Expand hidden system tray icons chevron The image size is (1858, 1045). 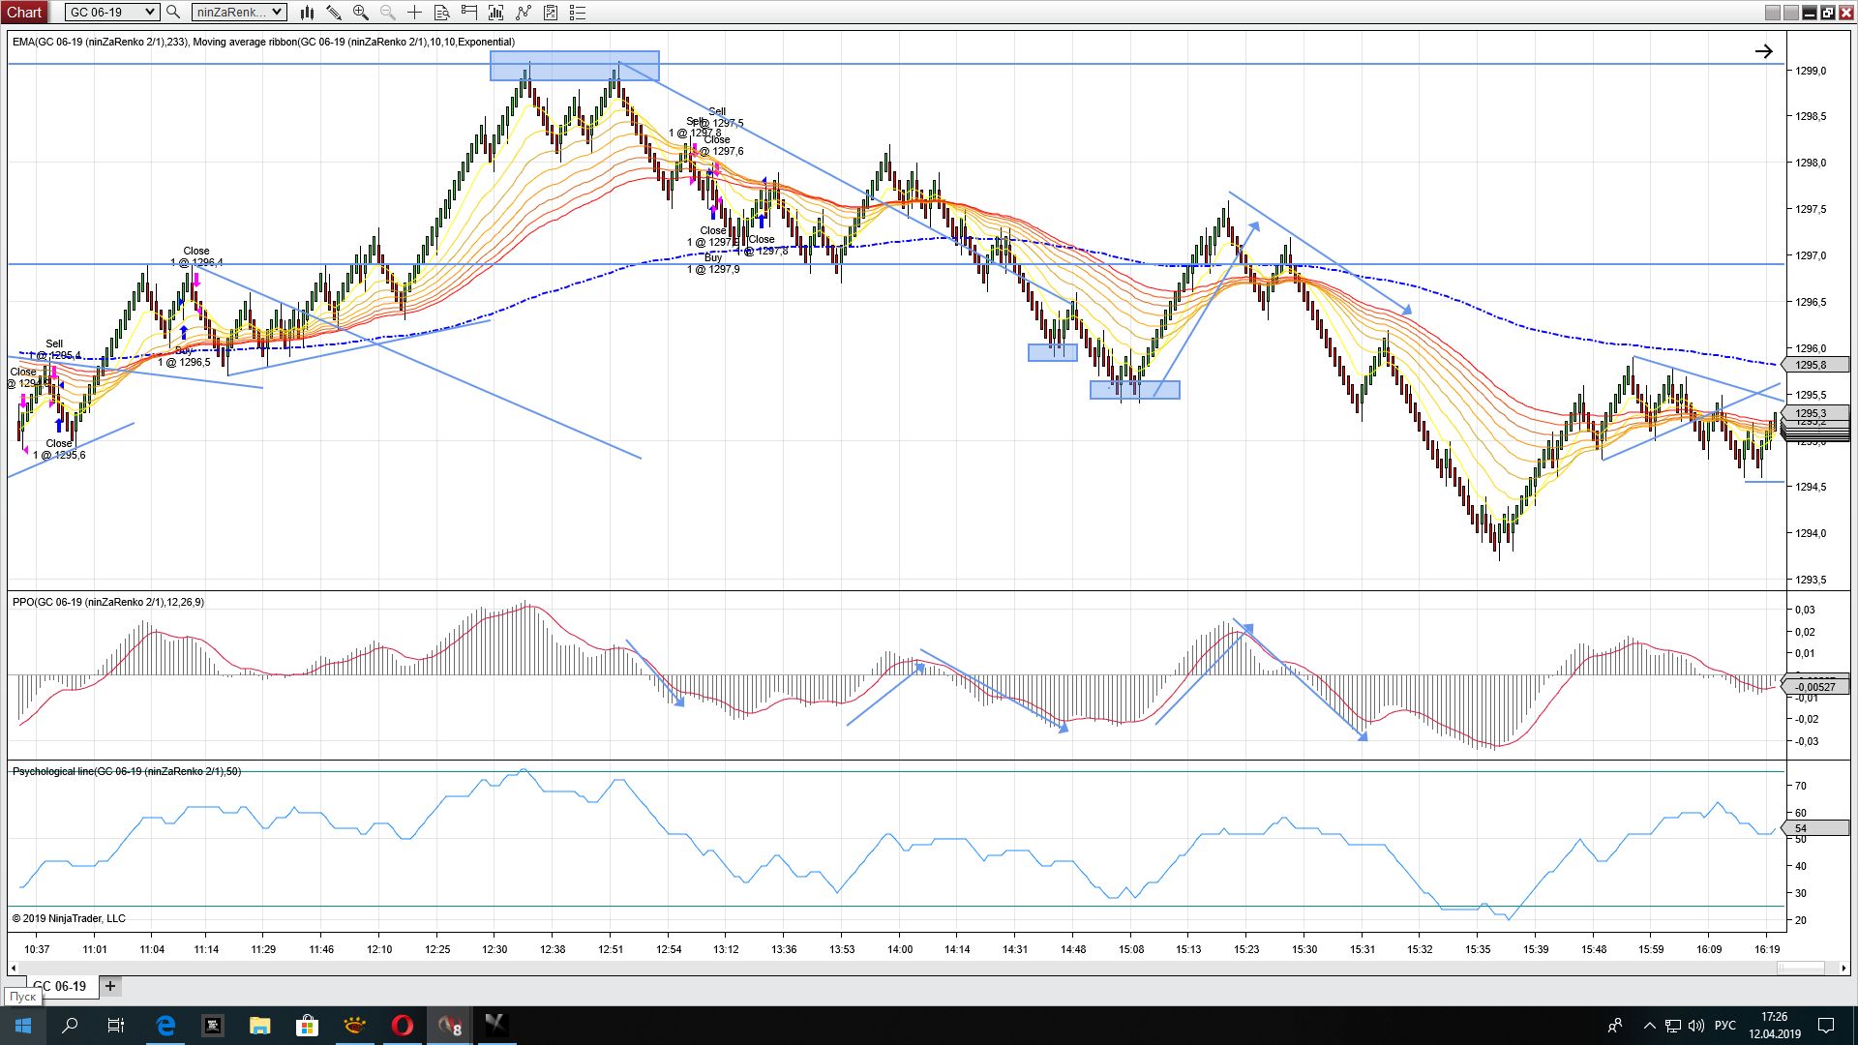point(1649,1026)
